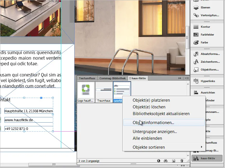
Task: Open the Objektformate panel
Action: click(x=207, y=70)
